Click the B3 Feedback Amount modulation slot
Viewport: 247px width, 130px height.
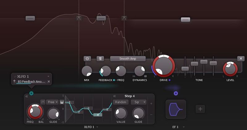coord(31,82)
